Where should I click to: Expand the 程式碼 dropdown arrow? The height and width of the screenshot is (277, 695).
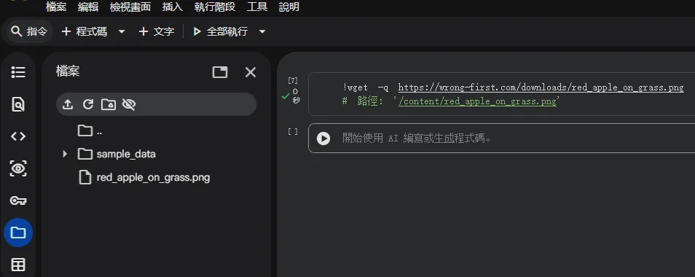(x=122, y=31)
